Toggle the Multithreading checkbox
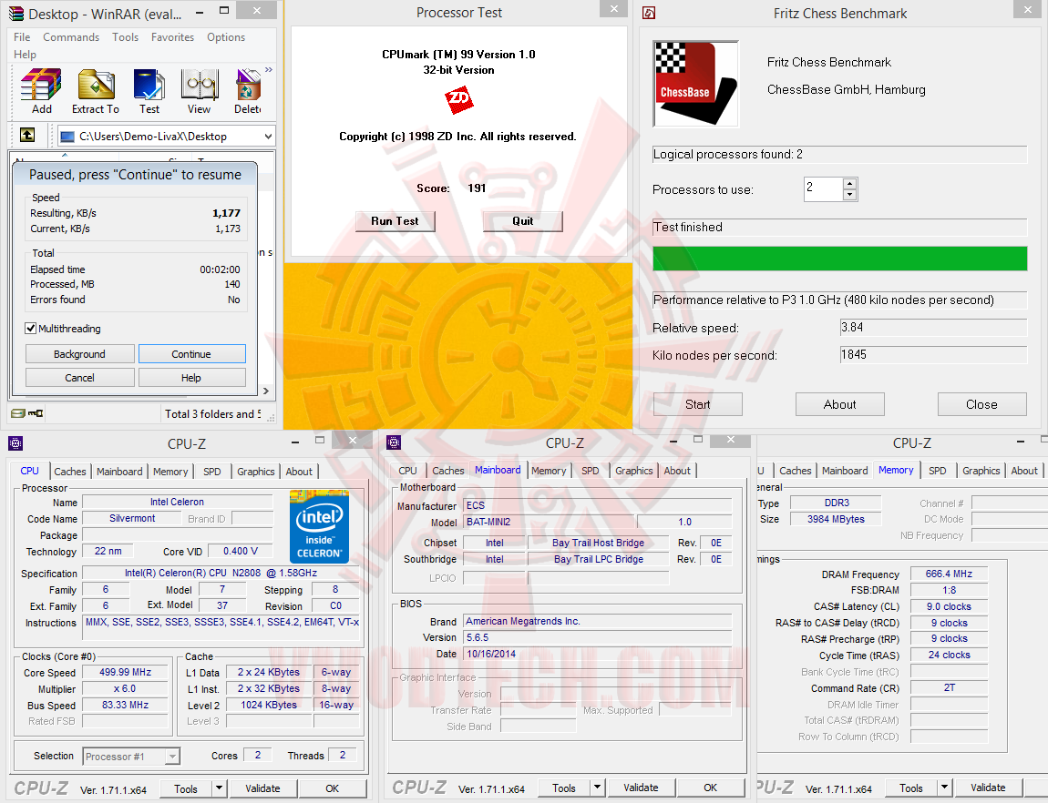Screen dimensions: 1048x803 coord(30,329)
